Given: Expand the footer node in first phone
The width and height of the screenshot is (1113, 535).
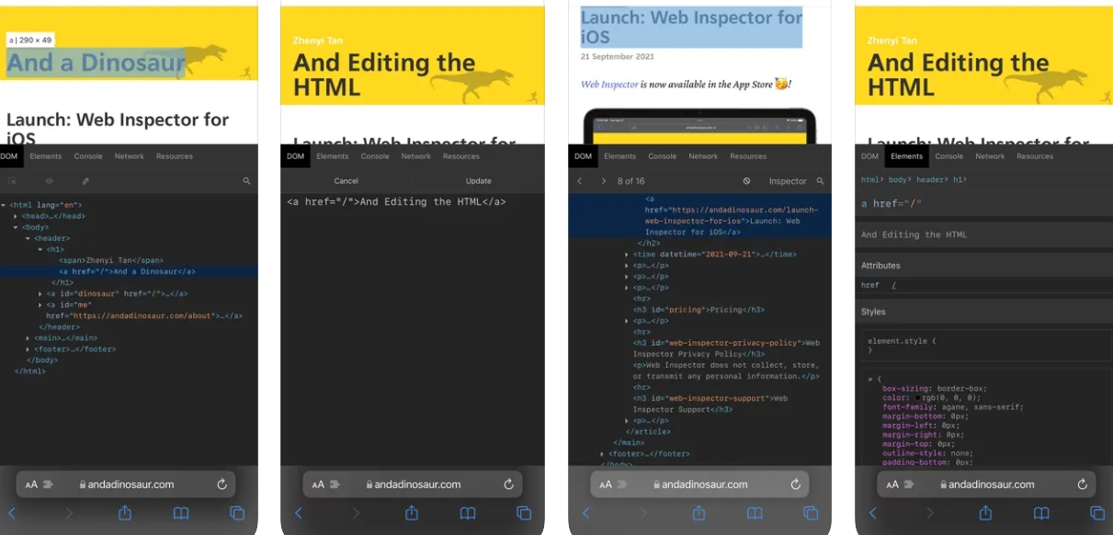Looking at the screenshot, I should 28,348.
